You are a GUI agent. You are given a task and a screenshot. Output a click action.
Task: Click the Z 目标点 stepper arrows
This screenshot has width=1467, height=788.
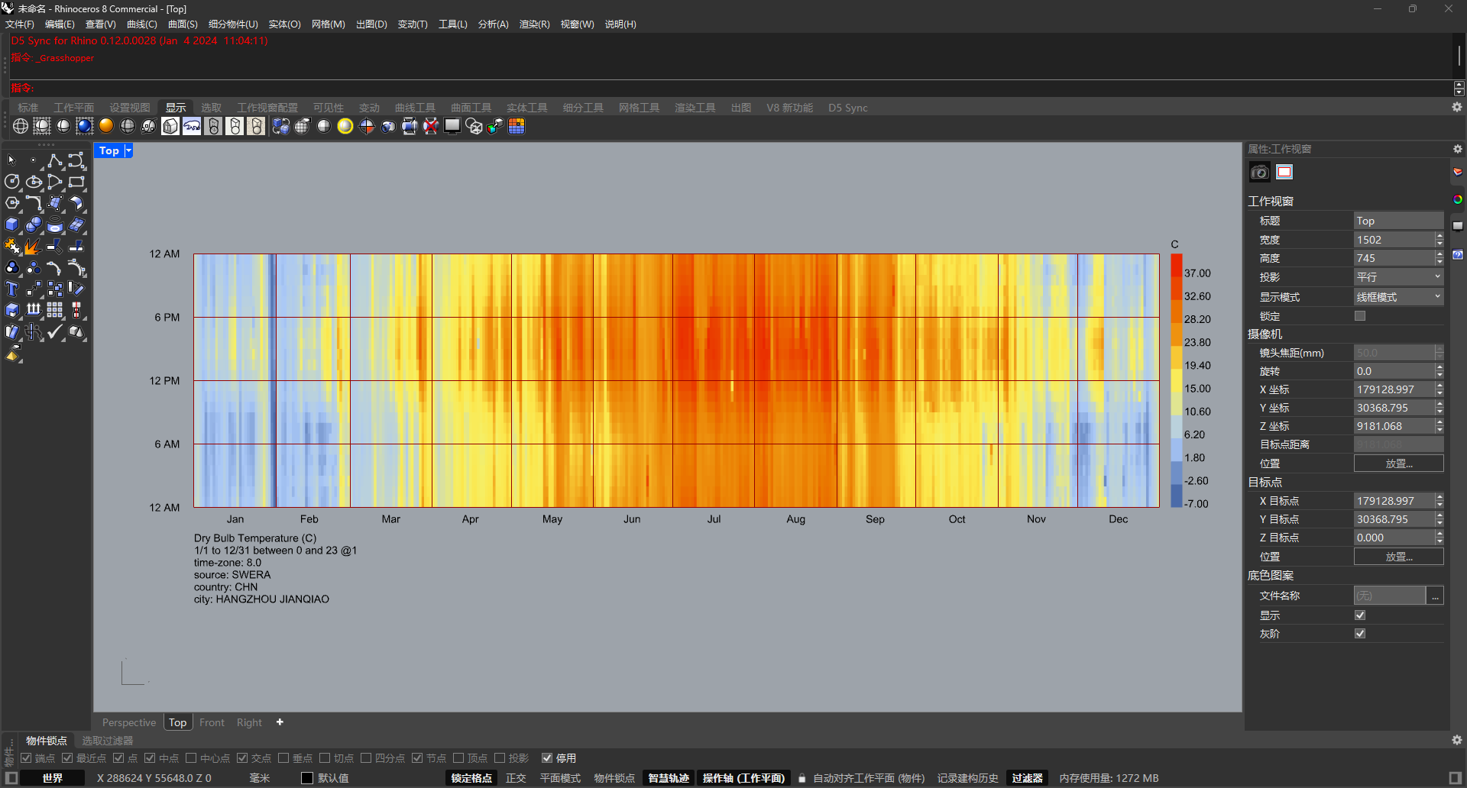1439,538
